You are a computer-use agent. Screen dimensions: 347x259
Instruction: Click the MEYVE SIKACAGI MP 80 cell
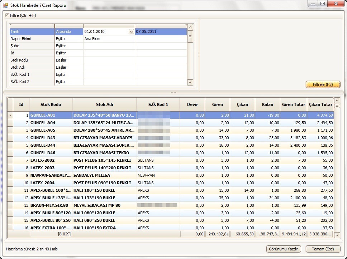[104, 205]
